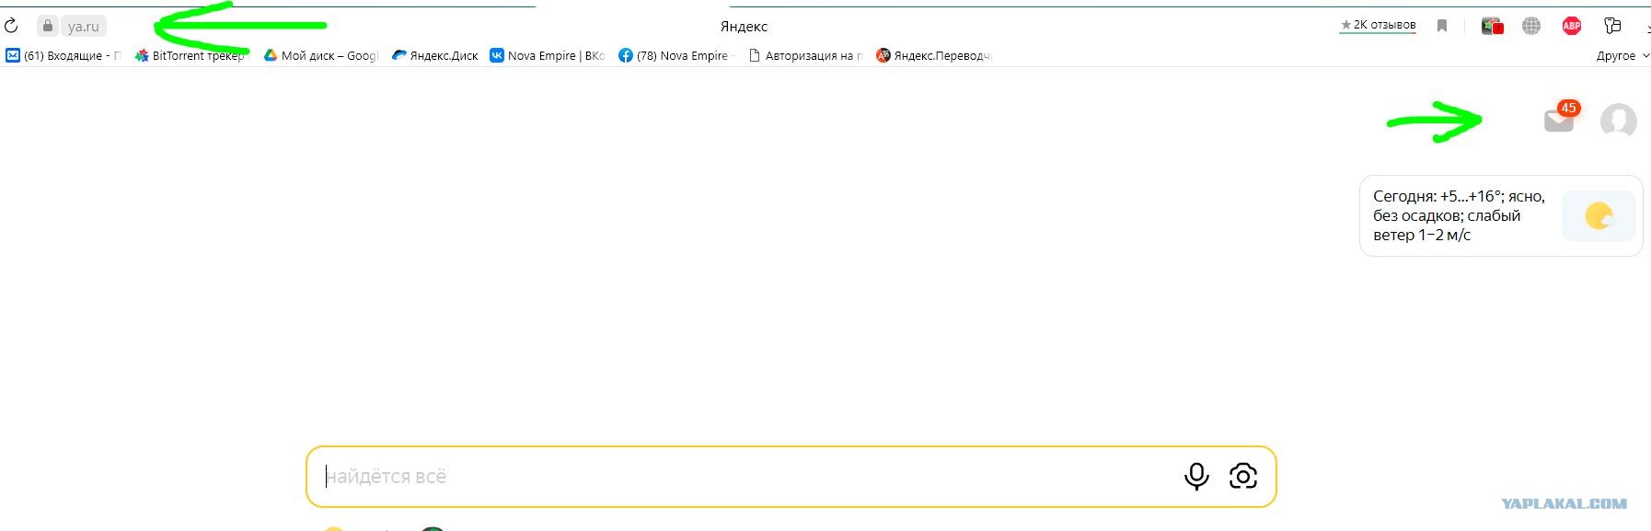Open the Adblock Plus ABP extension
Image resolution: width=1651 pixels, height=531 pixels.
[1572, 26]
